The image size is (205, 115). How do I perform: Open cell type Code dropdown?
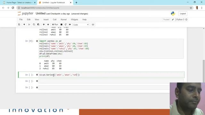(81, 25)
